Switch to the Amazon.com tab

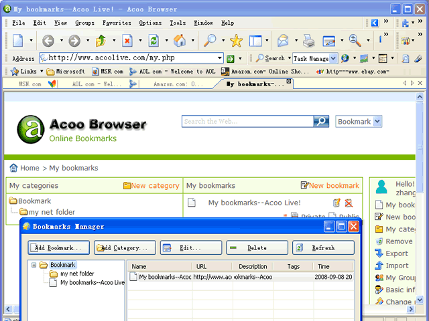178,84
